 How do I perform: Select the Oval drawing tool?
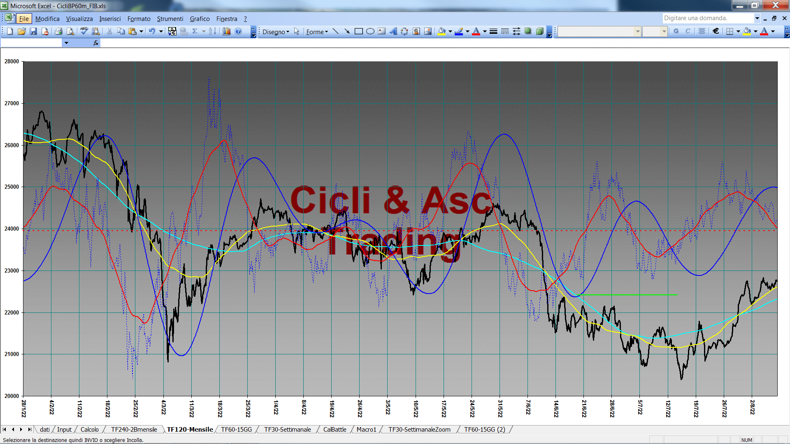(x=370, y=31)
